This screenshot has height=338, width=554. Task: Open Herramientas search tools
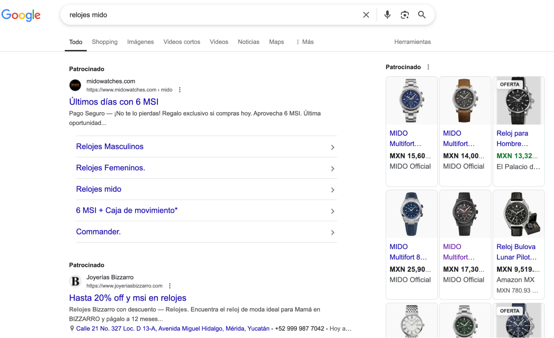coord(412,42)
